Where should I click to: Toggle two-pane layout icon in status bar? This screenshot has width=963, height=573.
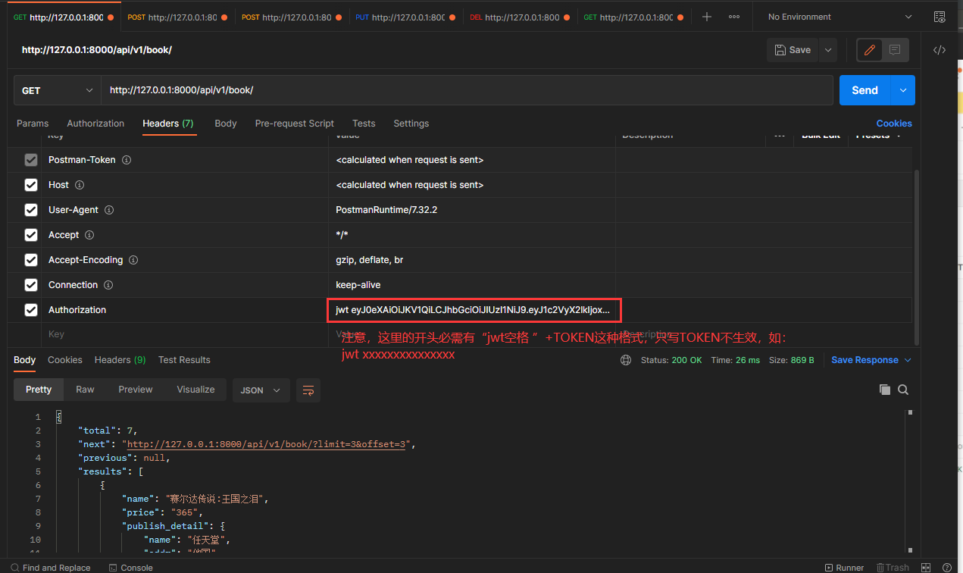[x=926, y=567]
